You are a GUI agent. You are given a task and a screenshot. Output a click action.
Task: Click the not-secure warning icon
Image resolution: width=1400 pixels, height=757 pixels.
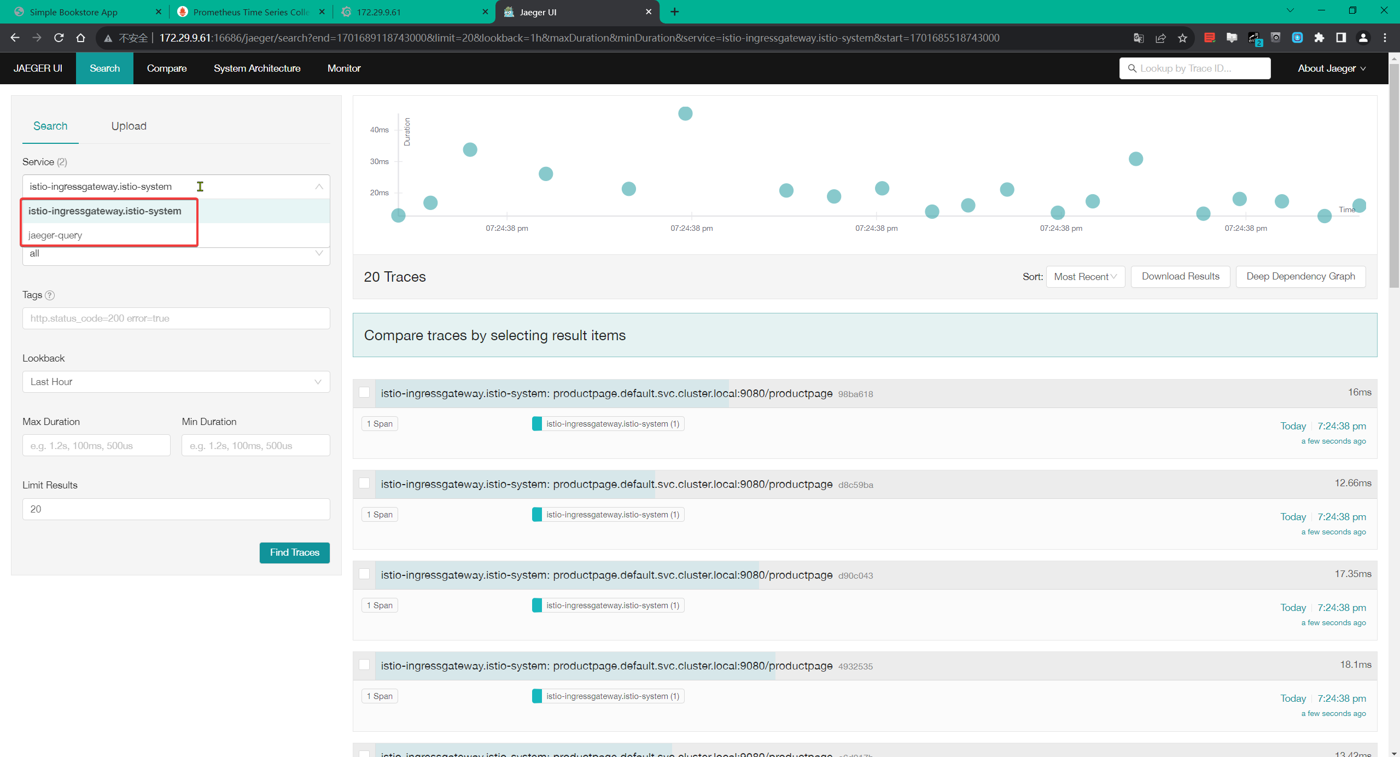(x=108, y=38)
